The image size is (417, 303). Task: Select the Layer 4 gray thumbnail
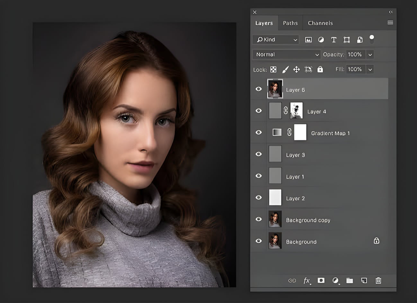pyautogui.click(x=275, y=111)
